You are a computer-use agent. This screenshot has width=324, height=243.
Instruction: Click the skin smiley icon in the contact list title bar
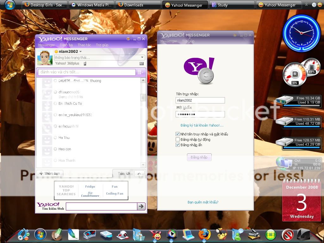[x=128, y=39]
